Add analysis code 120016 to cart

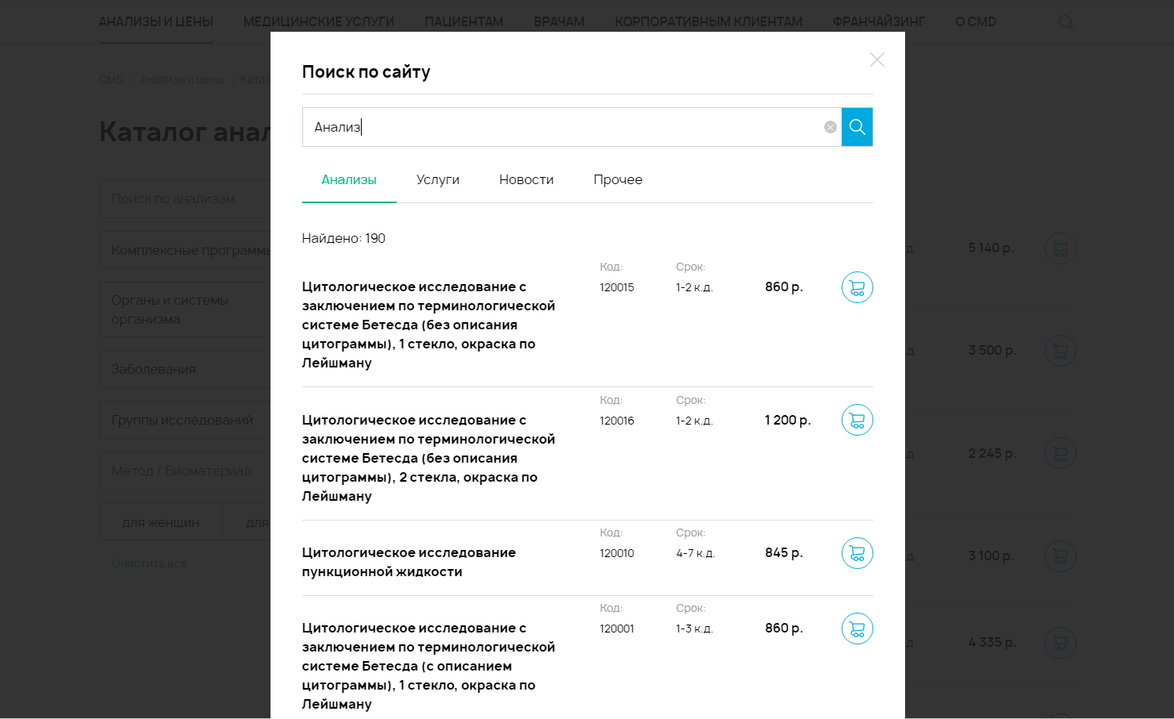[x=857, y=420]
